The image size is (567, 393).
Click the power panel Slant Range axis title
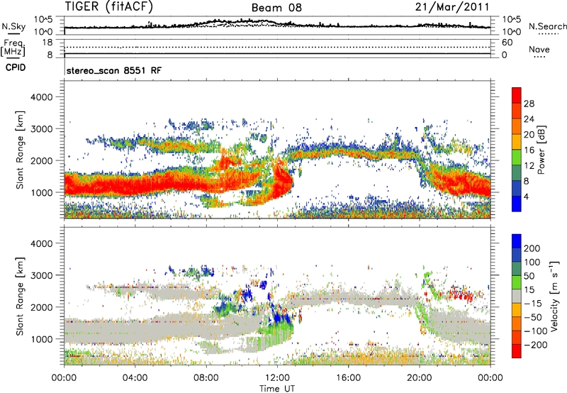(20, 150)
